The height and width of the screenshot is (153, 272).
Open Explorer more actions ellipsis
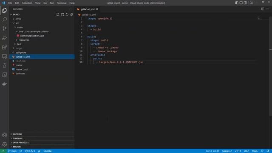[x=70, y=9]
